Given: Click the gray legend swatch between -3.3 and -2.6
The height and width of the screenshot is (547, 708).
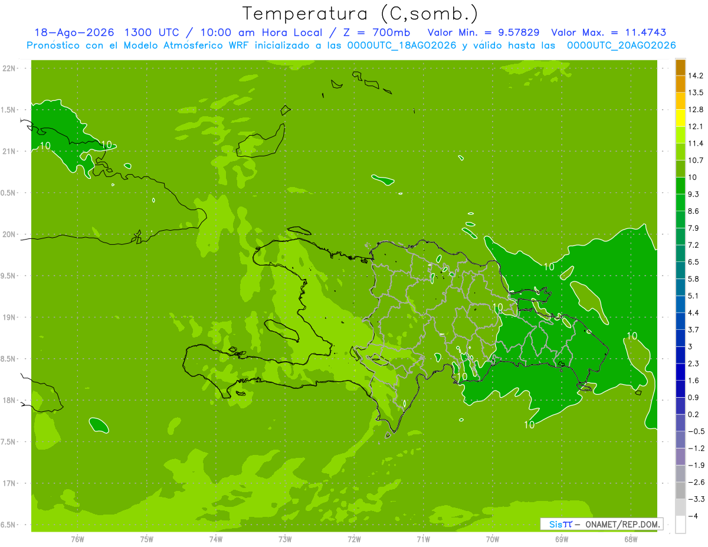Looking at the screenshot, I should click(680, 490).
